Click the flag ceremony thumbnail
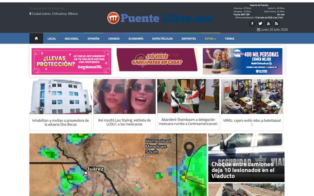 [x=188, y=96]
